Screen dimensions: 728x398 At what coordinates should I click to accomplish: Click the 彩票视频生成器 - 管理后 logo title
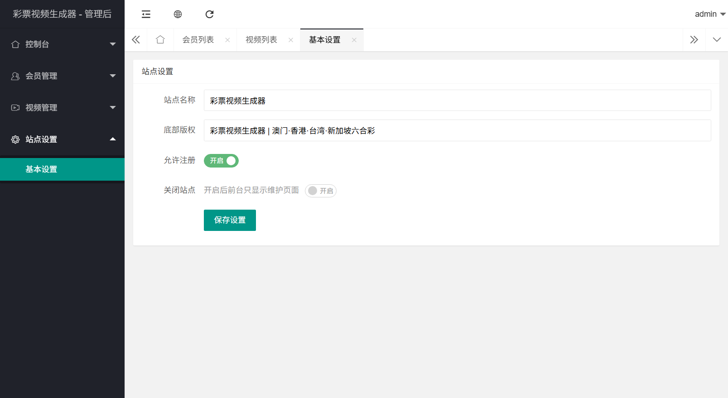tap(62, 14)
